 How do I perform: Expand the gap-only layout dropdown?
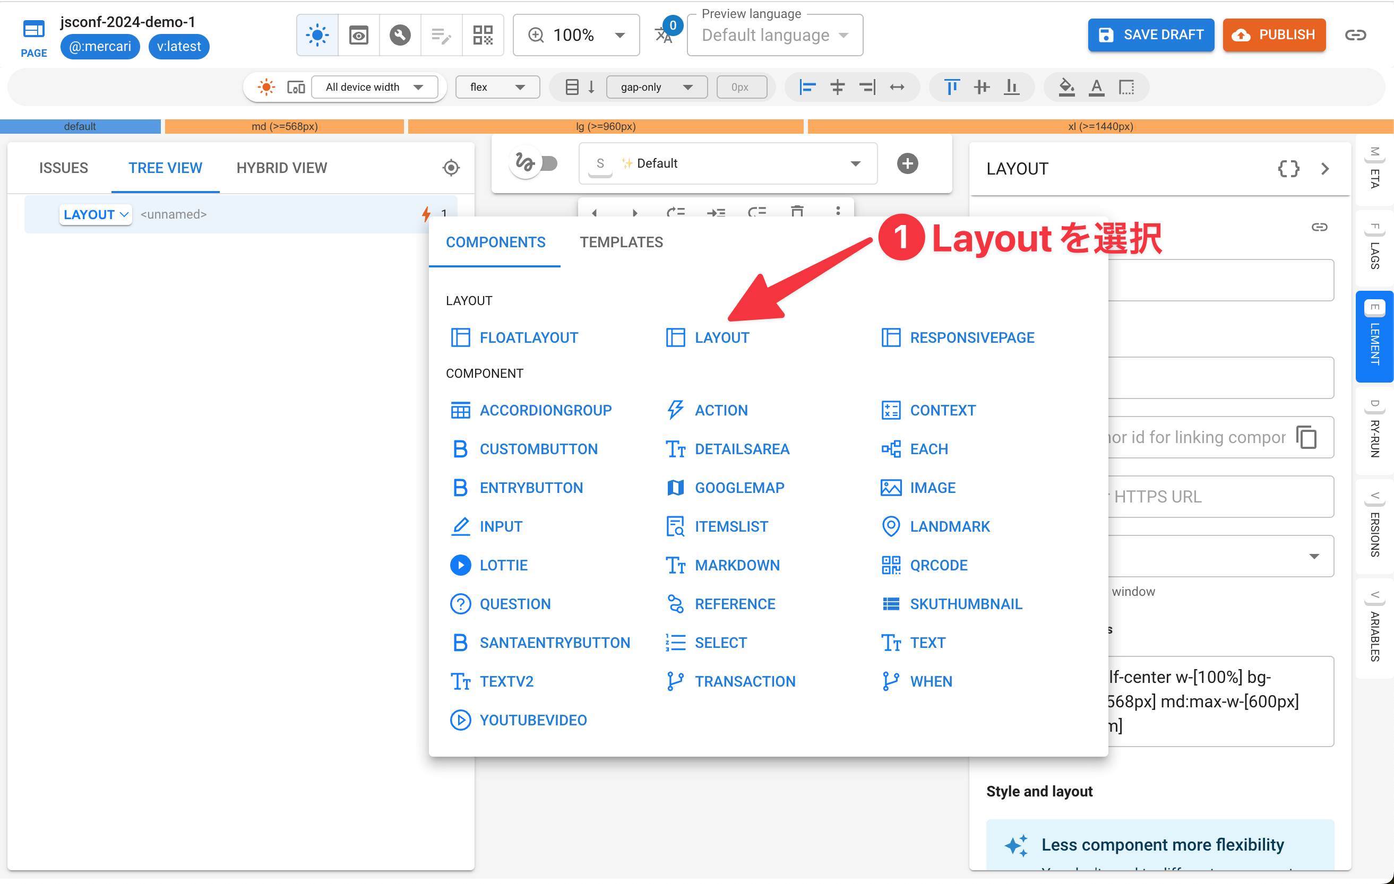tap(656, 88)
